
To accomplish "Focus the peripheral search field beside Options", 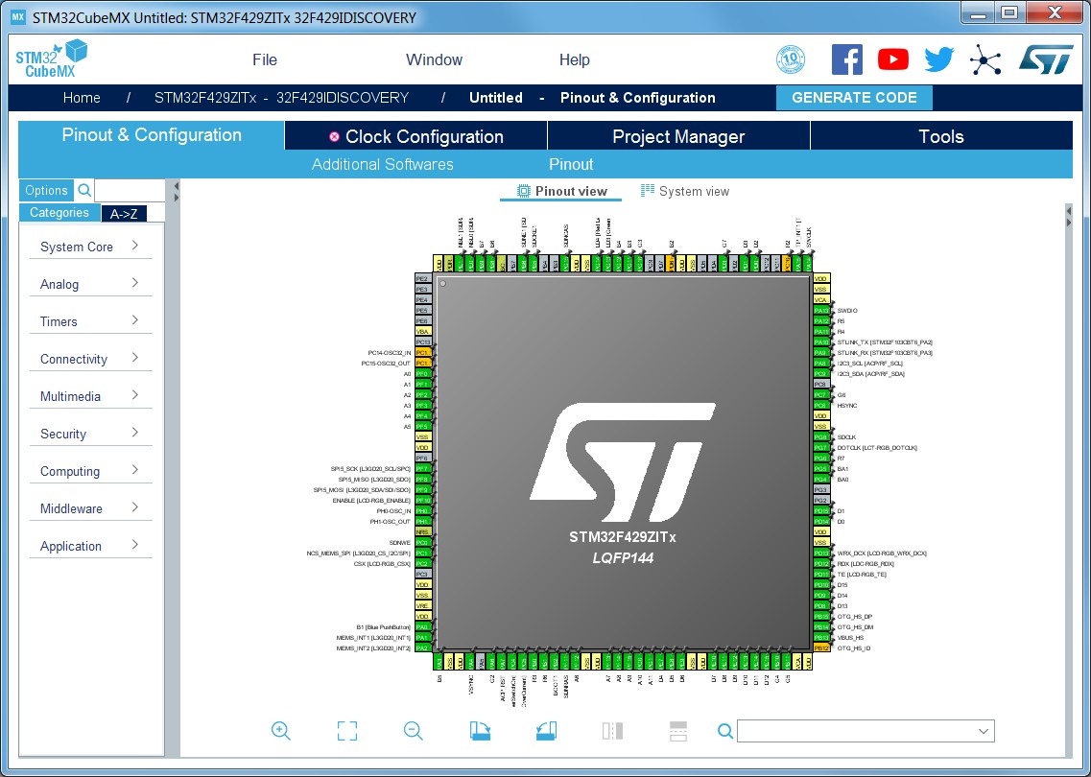I will click(x=130, y=190).
